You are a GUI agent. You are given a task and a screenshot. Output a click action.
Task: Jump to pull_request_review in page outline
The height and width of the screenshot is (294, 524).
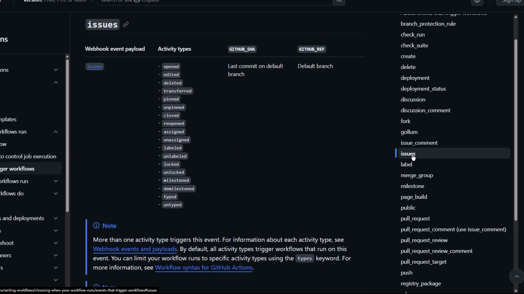424,240
